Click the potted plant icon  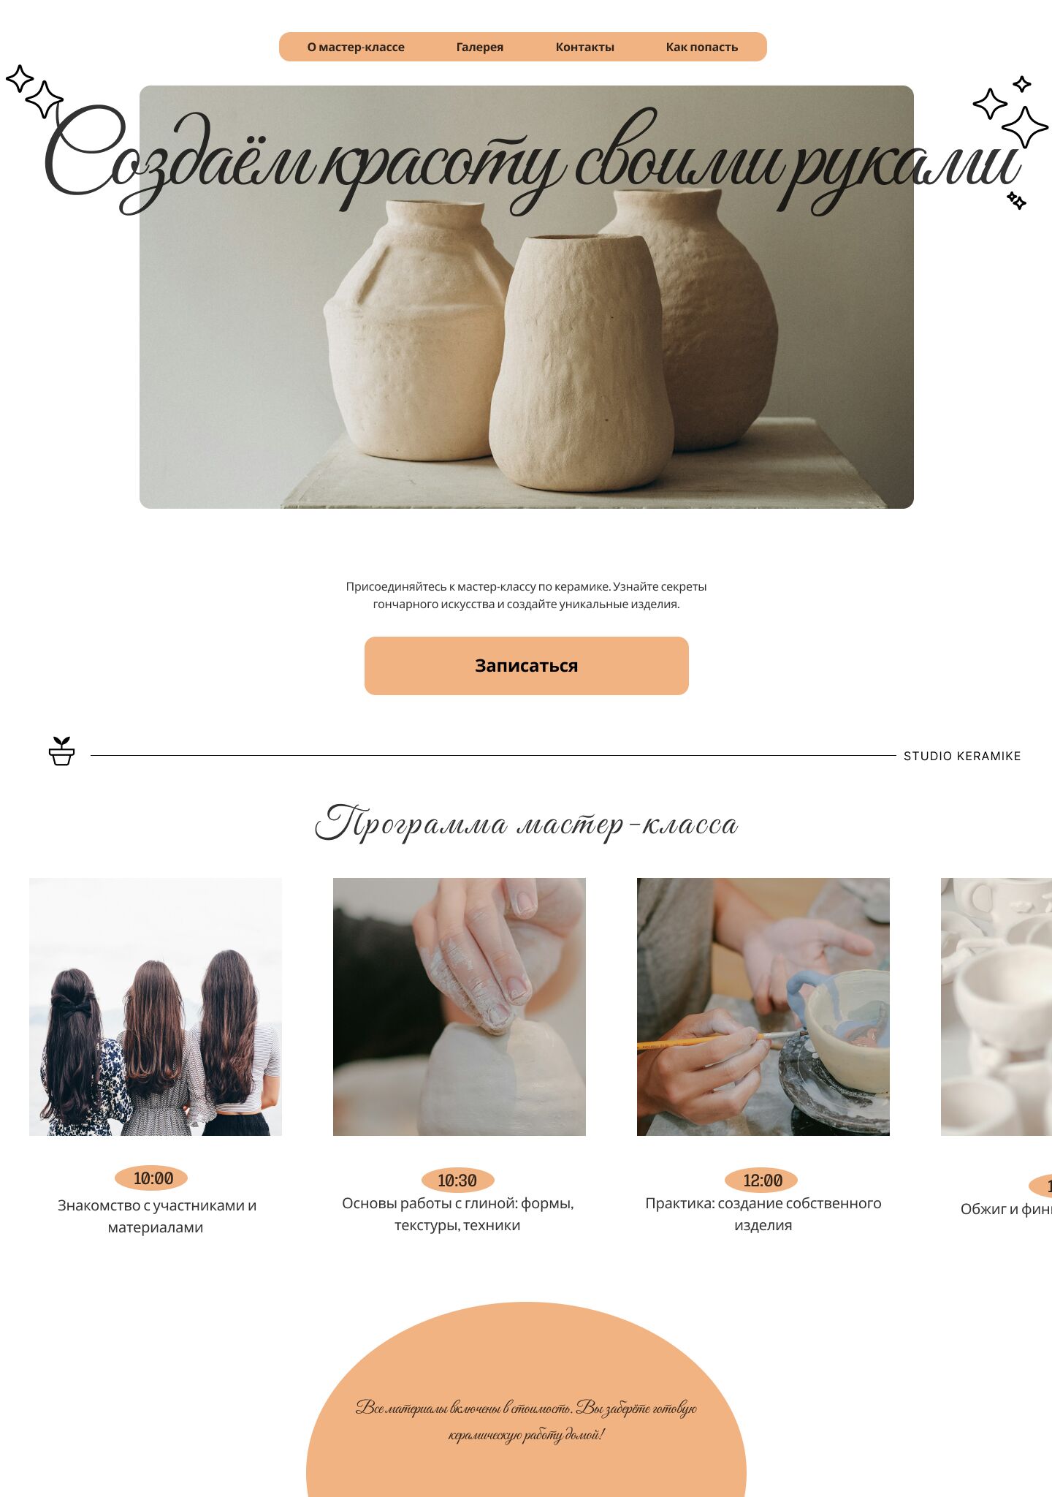[x=61, y=751]
